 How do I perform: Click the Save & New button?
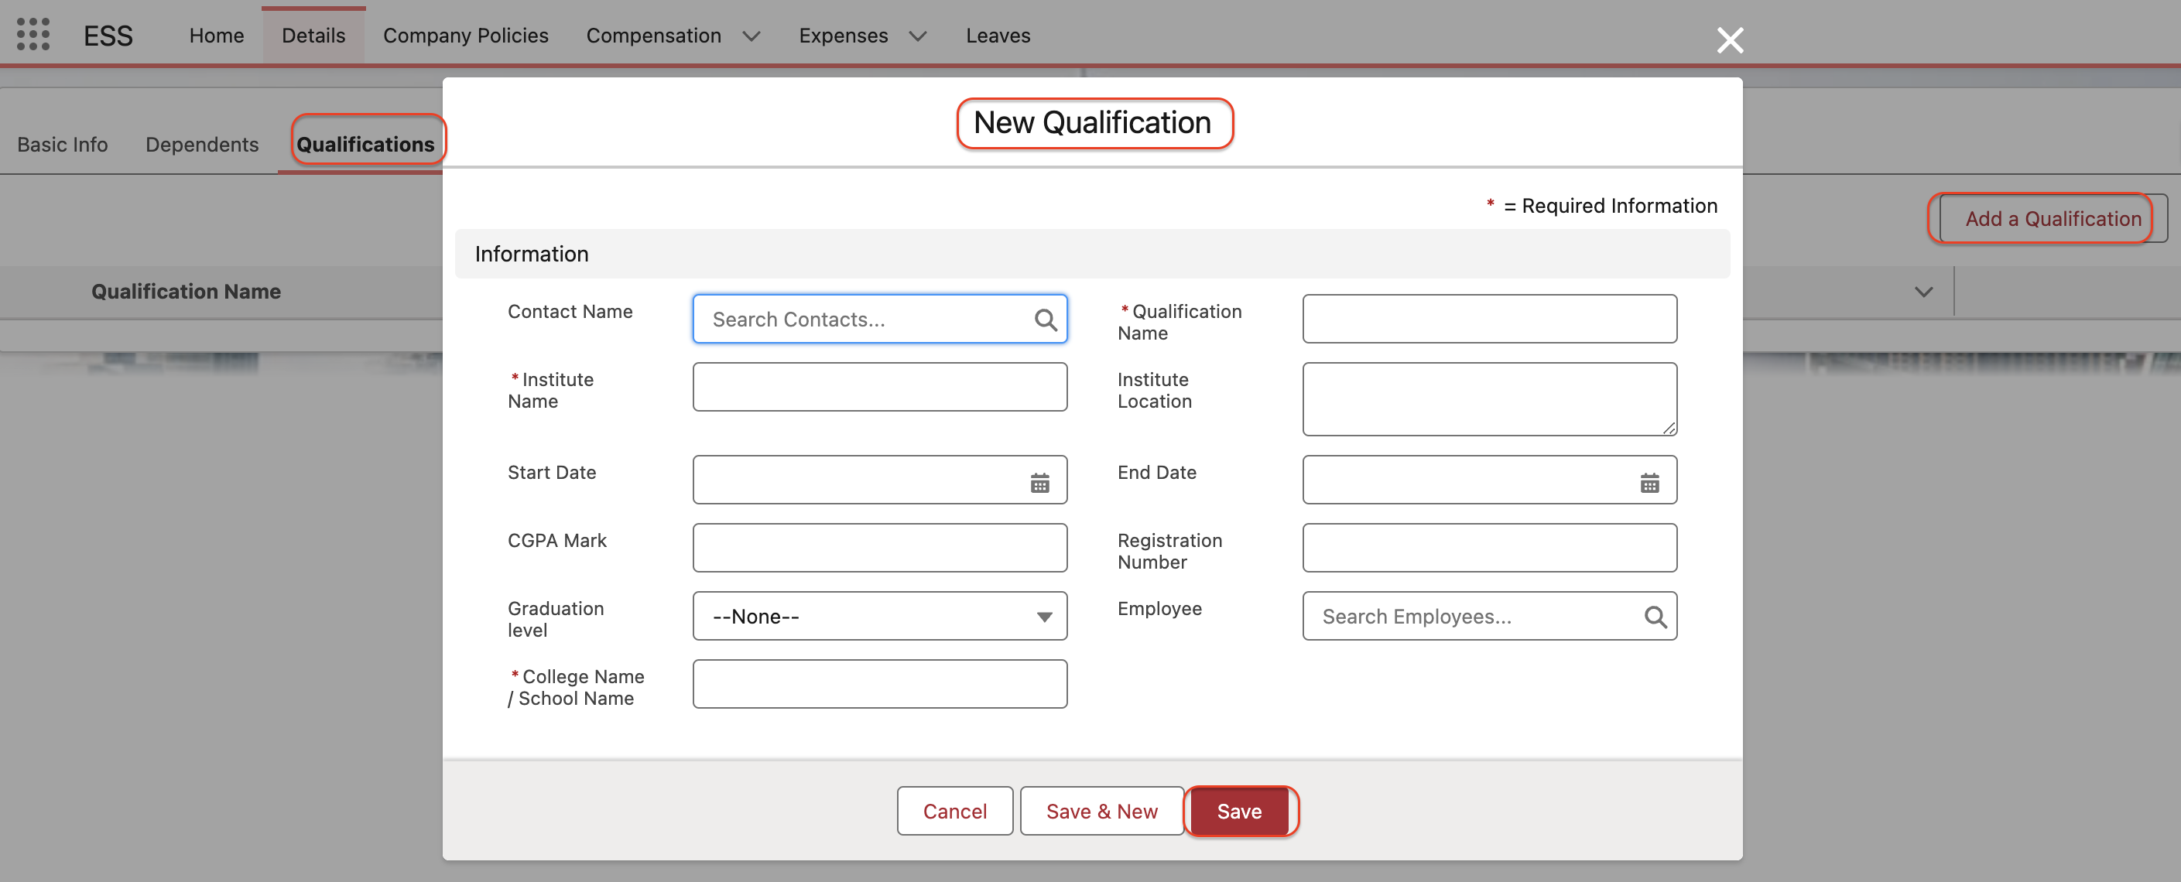(x=1101, y=811)
